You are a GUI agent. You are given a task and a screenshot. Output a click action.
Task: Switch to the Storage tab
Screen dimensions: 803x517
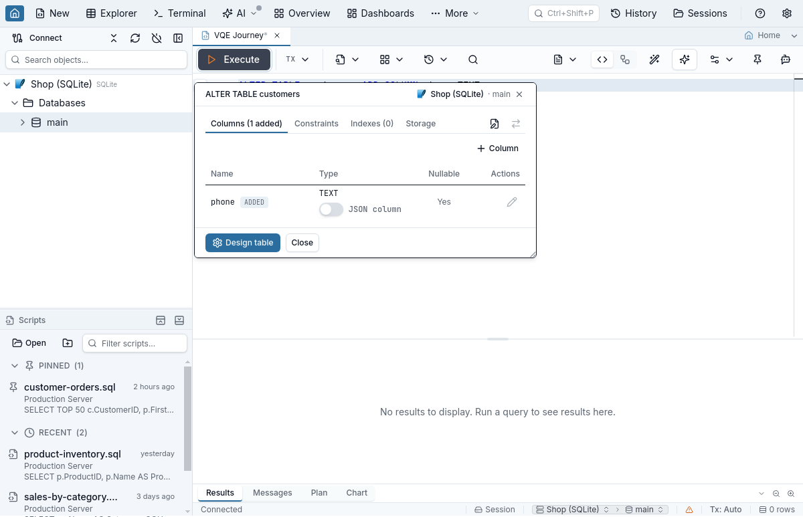click(x=421, y=124)
